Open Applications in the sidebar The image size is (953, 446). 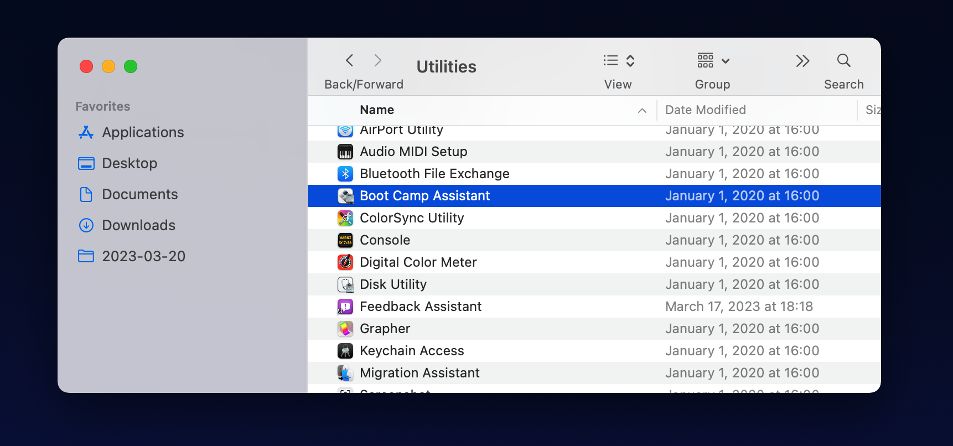143,132
